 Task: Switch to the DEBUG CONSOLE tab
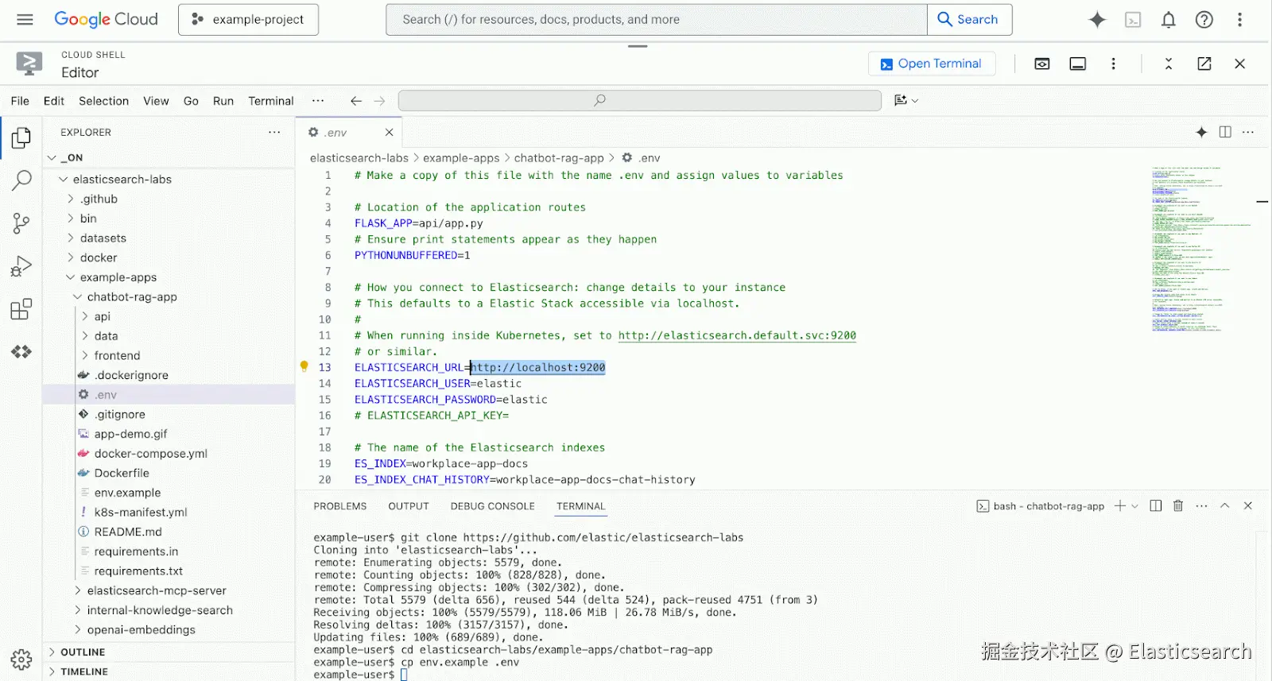point(492,506)
